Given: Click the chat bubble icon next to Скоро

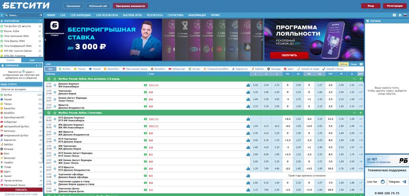Looking at the screenshot, I should [361, 64].
